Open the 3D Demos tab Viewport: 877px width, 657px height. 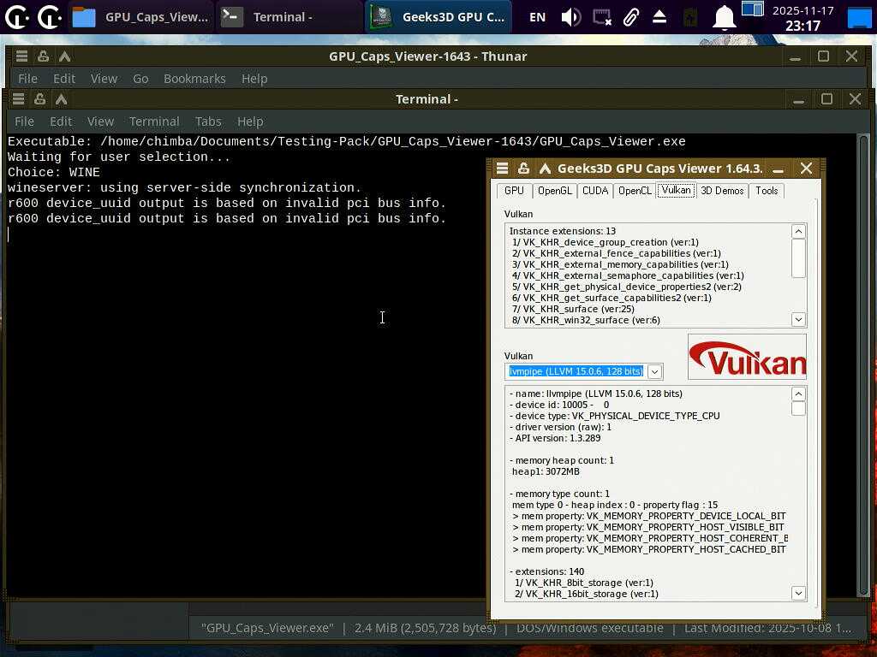point(722,191)
